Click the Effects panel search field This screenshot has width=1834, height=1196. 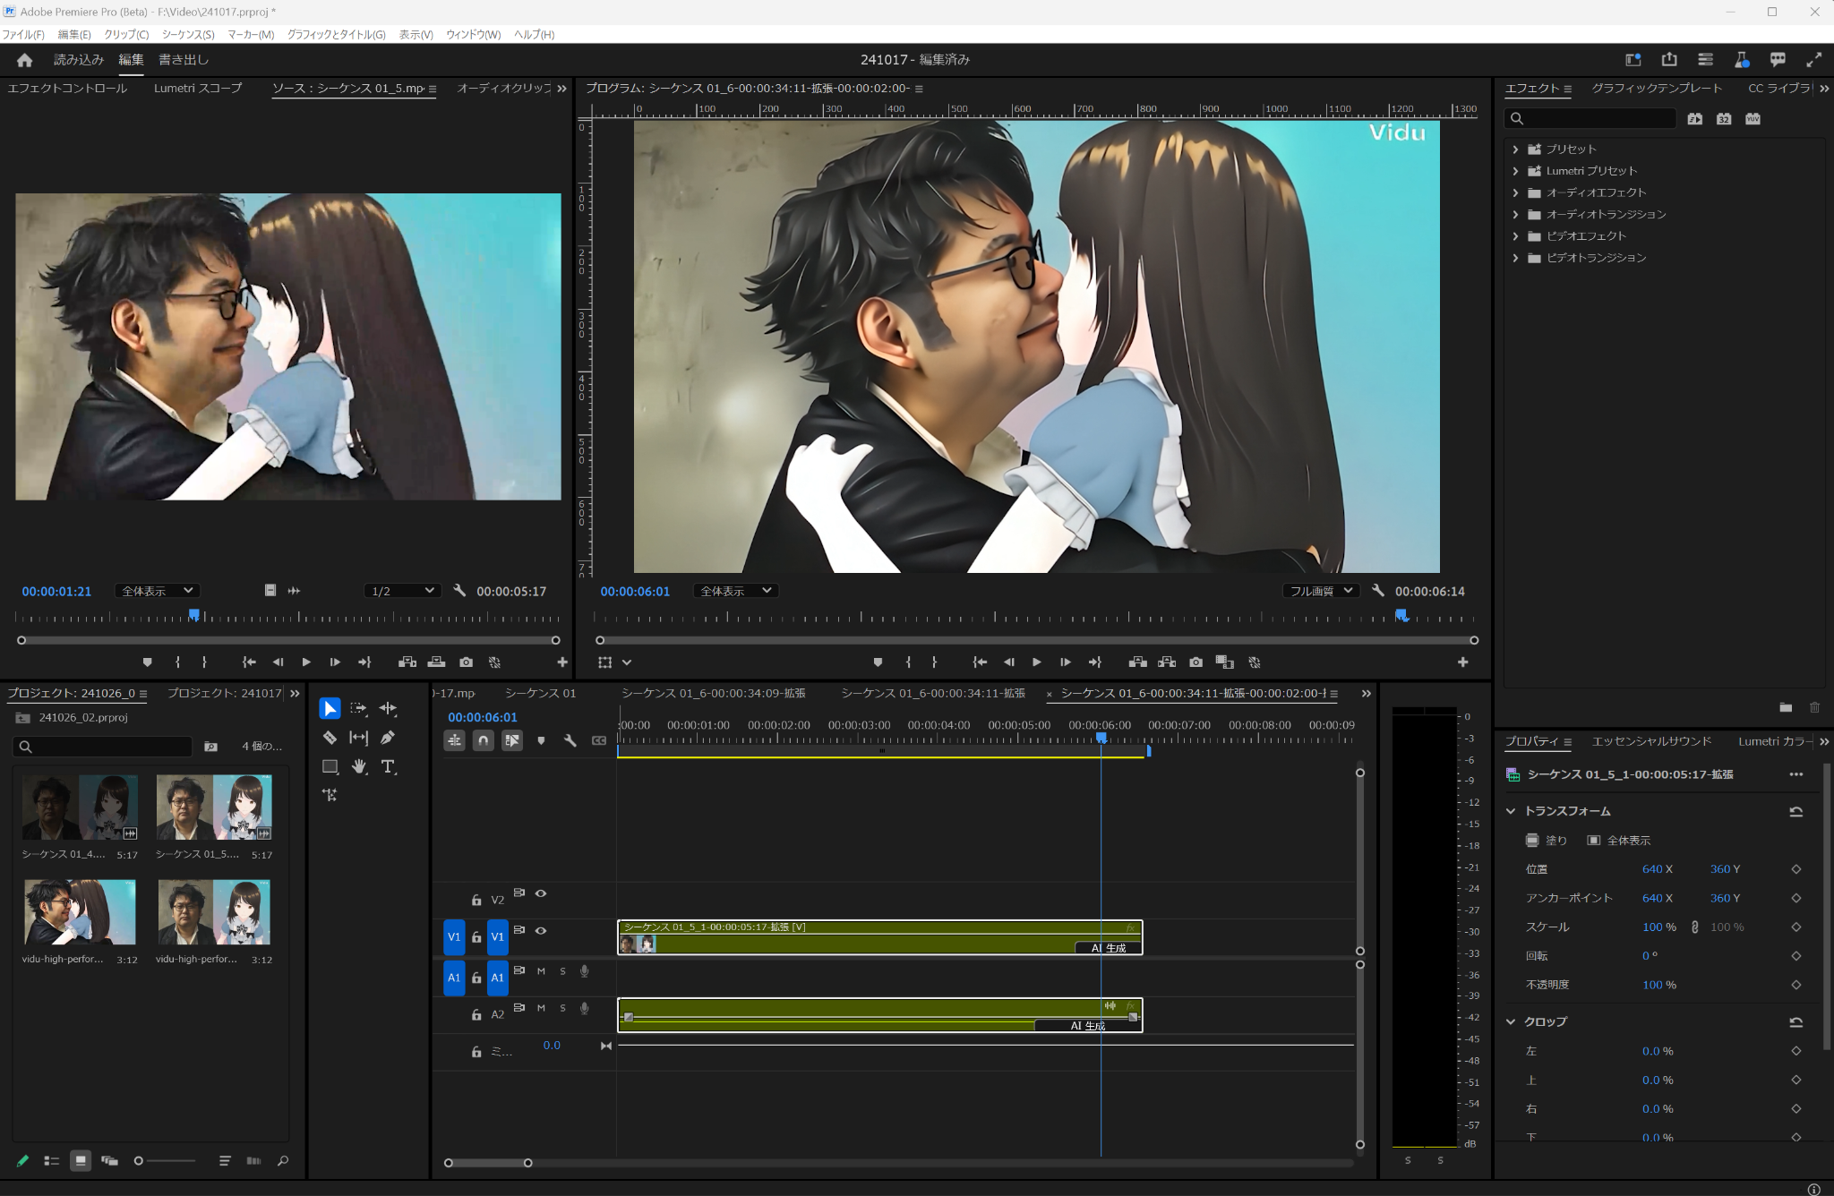coord(1590,118)
